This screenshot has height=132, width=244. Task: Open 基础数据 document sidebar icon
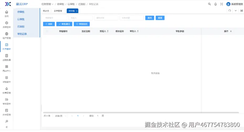click(7, 56)
